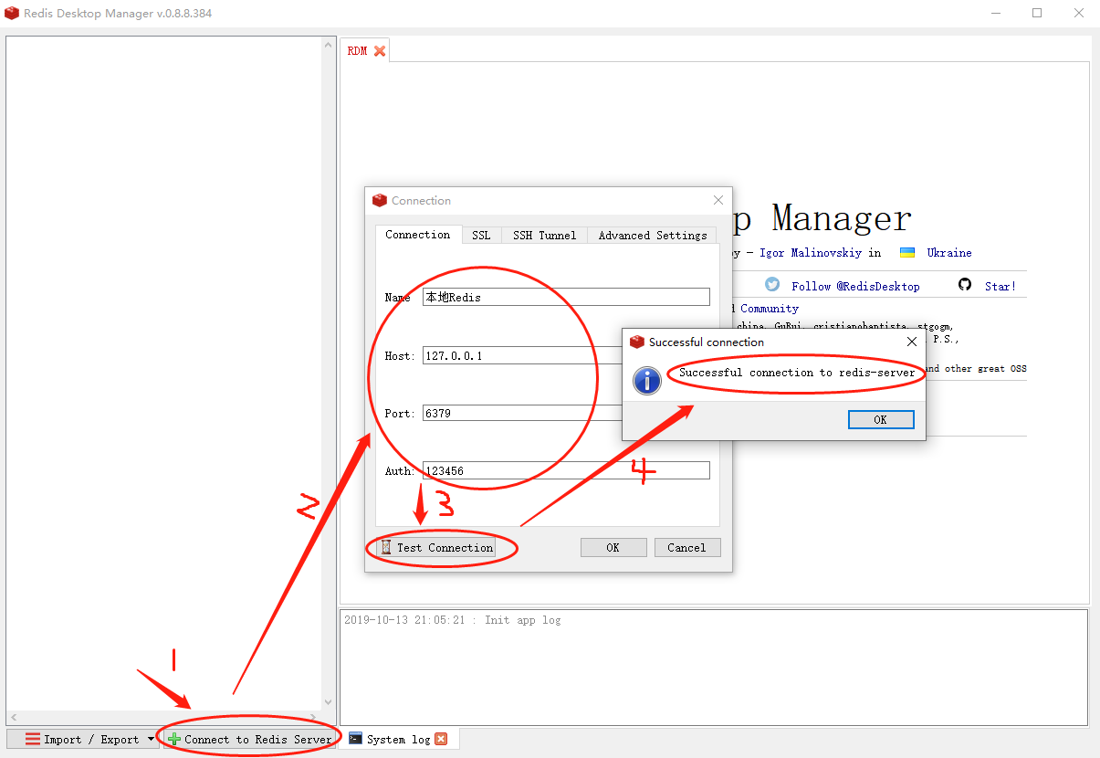Open the SSL tab in Connection dialog
The height and width of the screenshot is (758, 1100).
coord(481,235)
